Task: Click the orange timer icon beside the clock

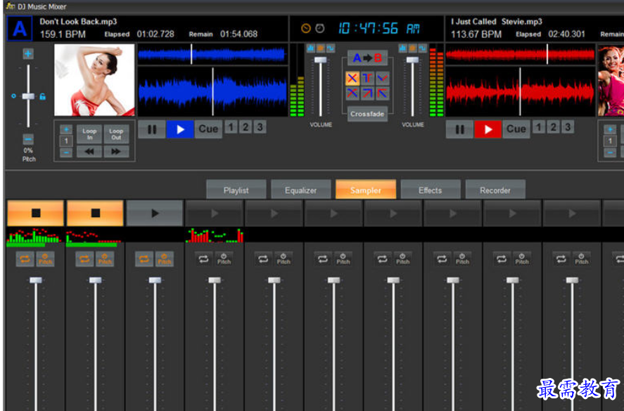Action: pos(305,28)
